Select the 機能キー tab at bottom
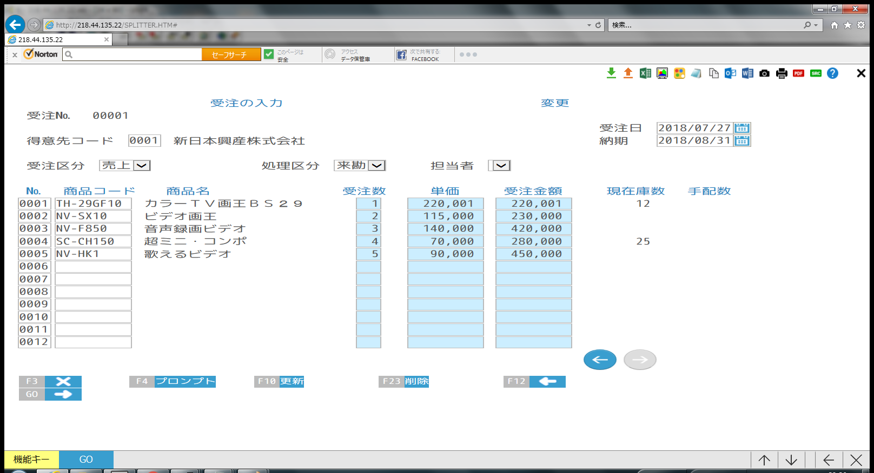 [31, 460]
